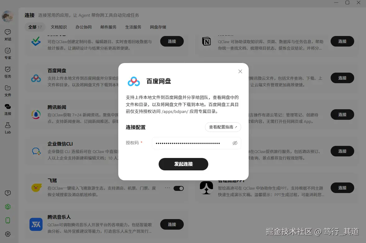Select the 网盘存储 tab

click(158, 27)
